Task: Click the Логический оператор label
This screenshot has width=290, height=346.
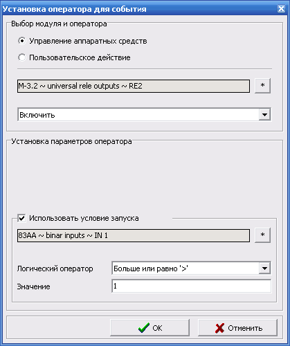Action: 55,268
